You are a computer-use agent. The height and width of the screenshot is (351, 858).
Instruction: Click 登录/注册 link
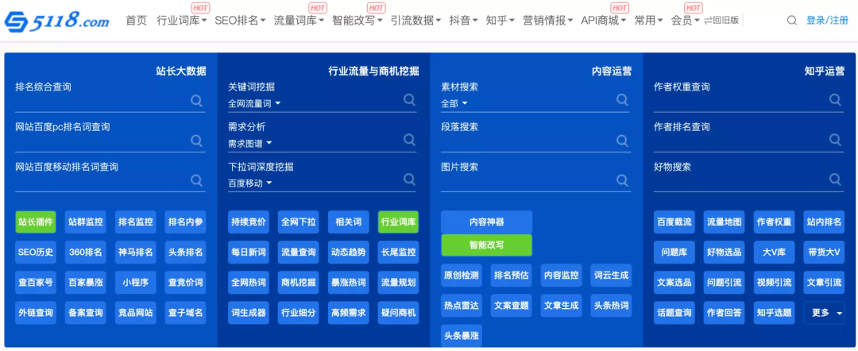click(x=827, y=21)
